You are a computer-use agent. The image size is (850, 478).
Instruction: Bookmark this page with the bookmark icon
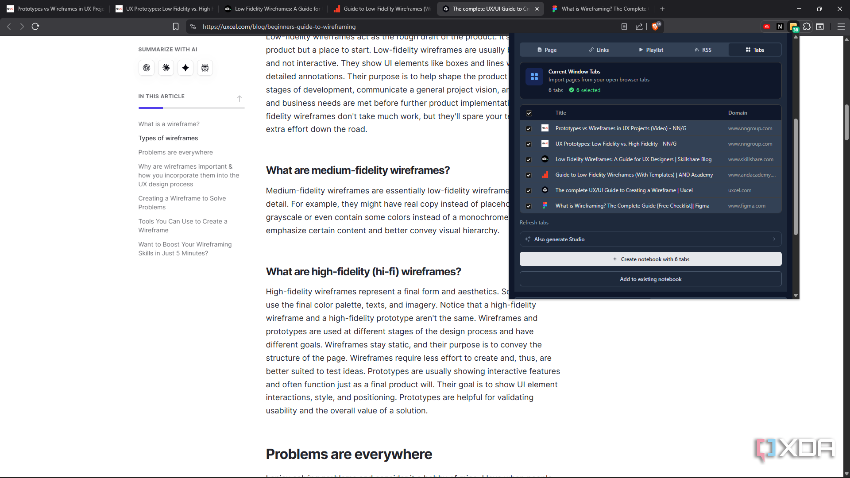coord(176,27)
